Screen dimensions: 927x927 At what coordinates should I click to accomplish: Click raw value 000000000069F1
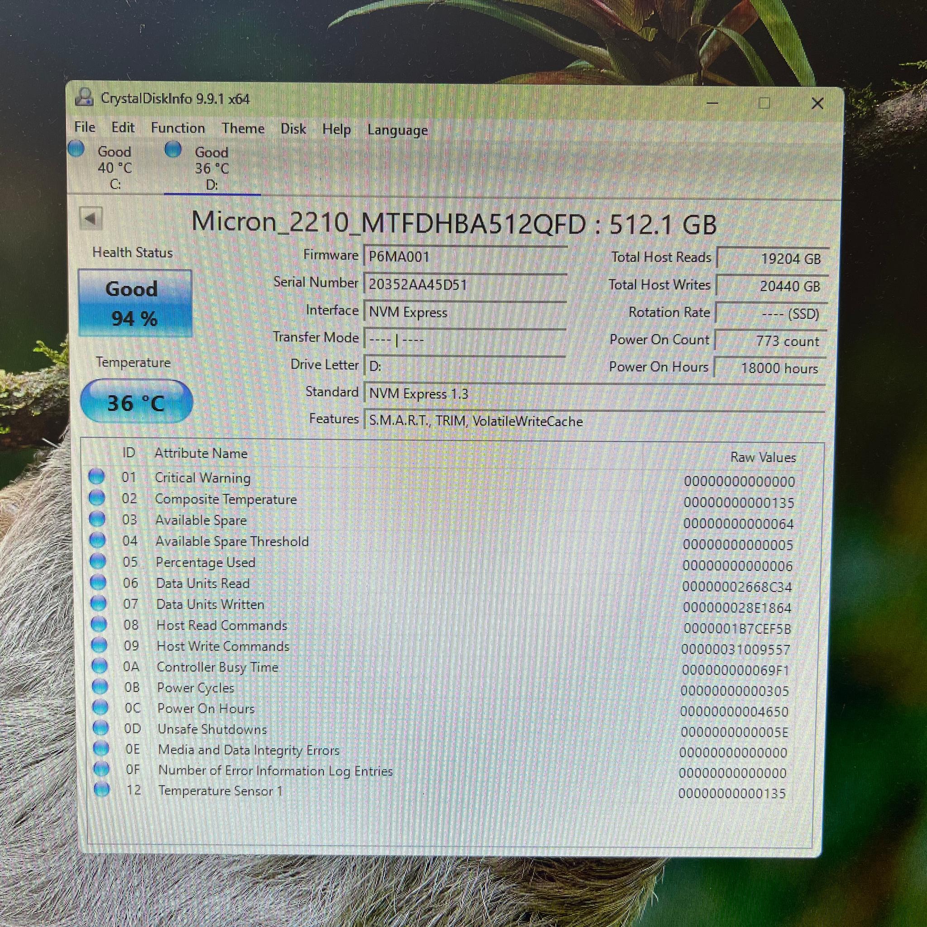coord(736,670)
